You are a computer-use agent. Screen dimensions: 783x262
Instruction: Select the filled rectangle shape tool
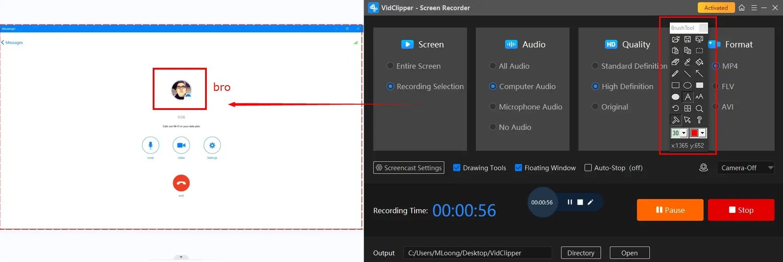click(x=700, y=85)
